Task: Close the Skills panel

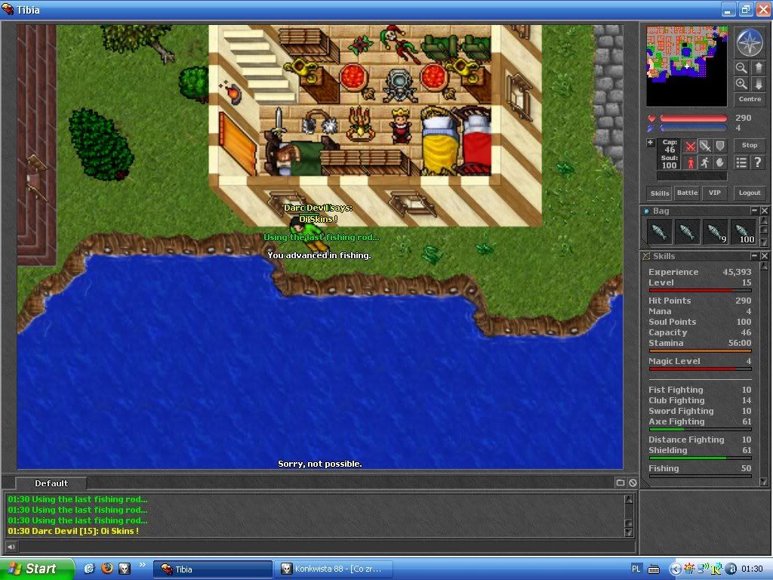Action: tap(764, 256)
